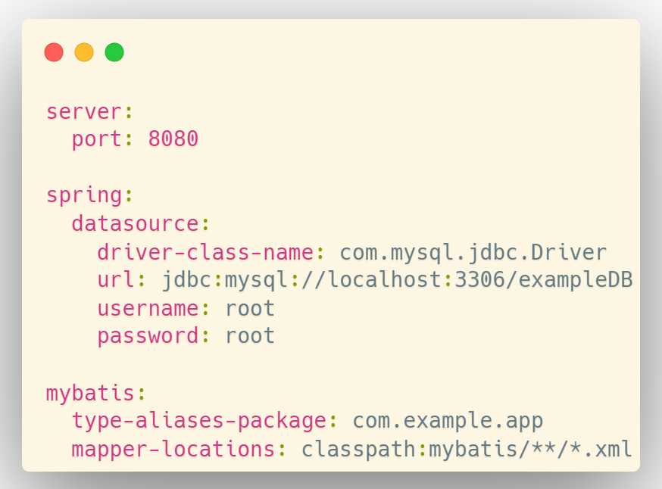Click the red close dot
Viewport: 662px width, 489px height.
point(54,52)
